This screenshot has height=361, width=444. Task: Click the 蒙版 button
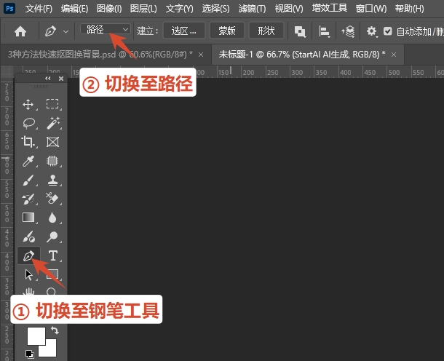click(227, 31)
